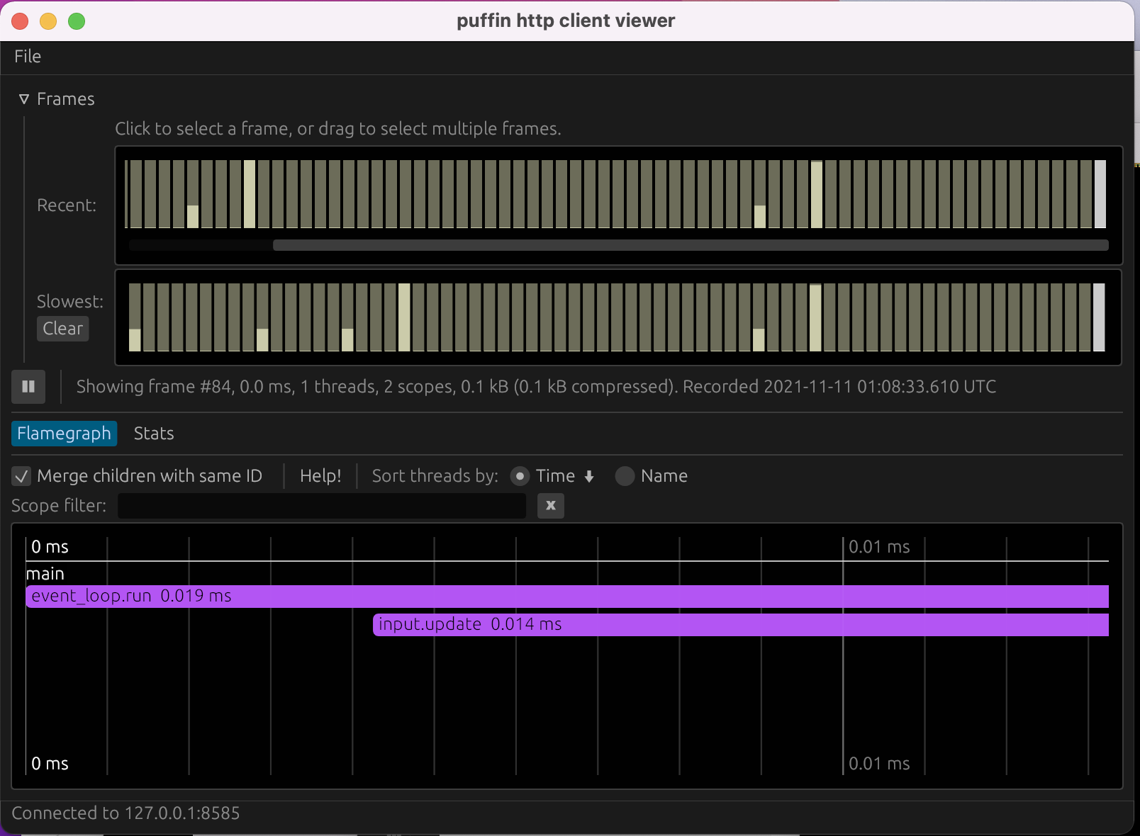Collapse the Frames section
This screenshot has width=1140, height=836.
coord(25,98)
